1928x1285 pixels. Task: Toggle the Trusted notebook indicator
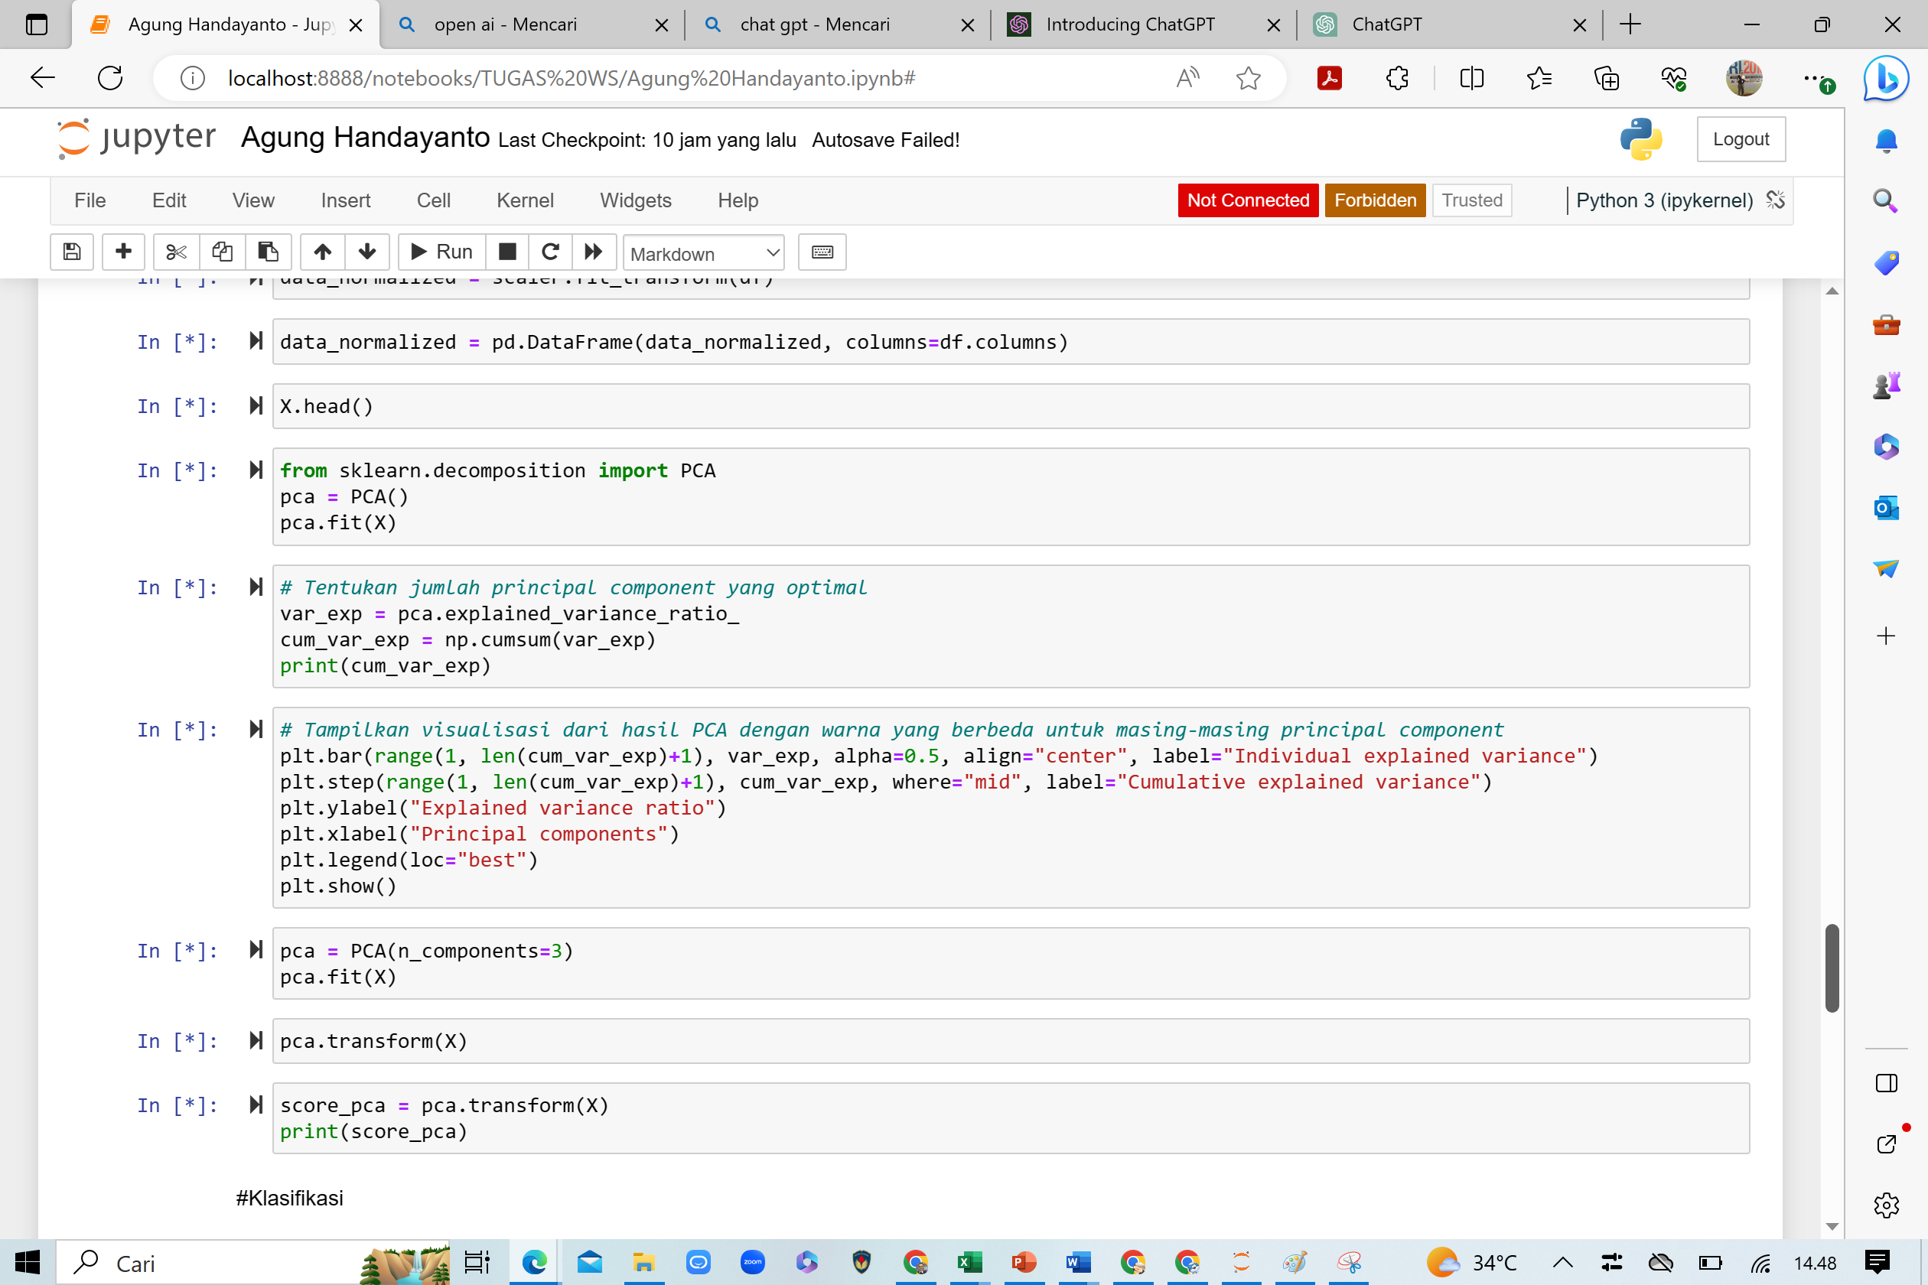(x=1470, y=200)
